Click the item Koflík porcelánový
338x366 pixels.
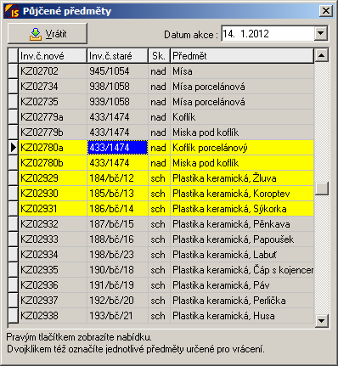(242, 148)
